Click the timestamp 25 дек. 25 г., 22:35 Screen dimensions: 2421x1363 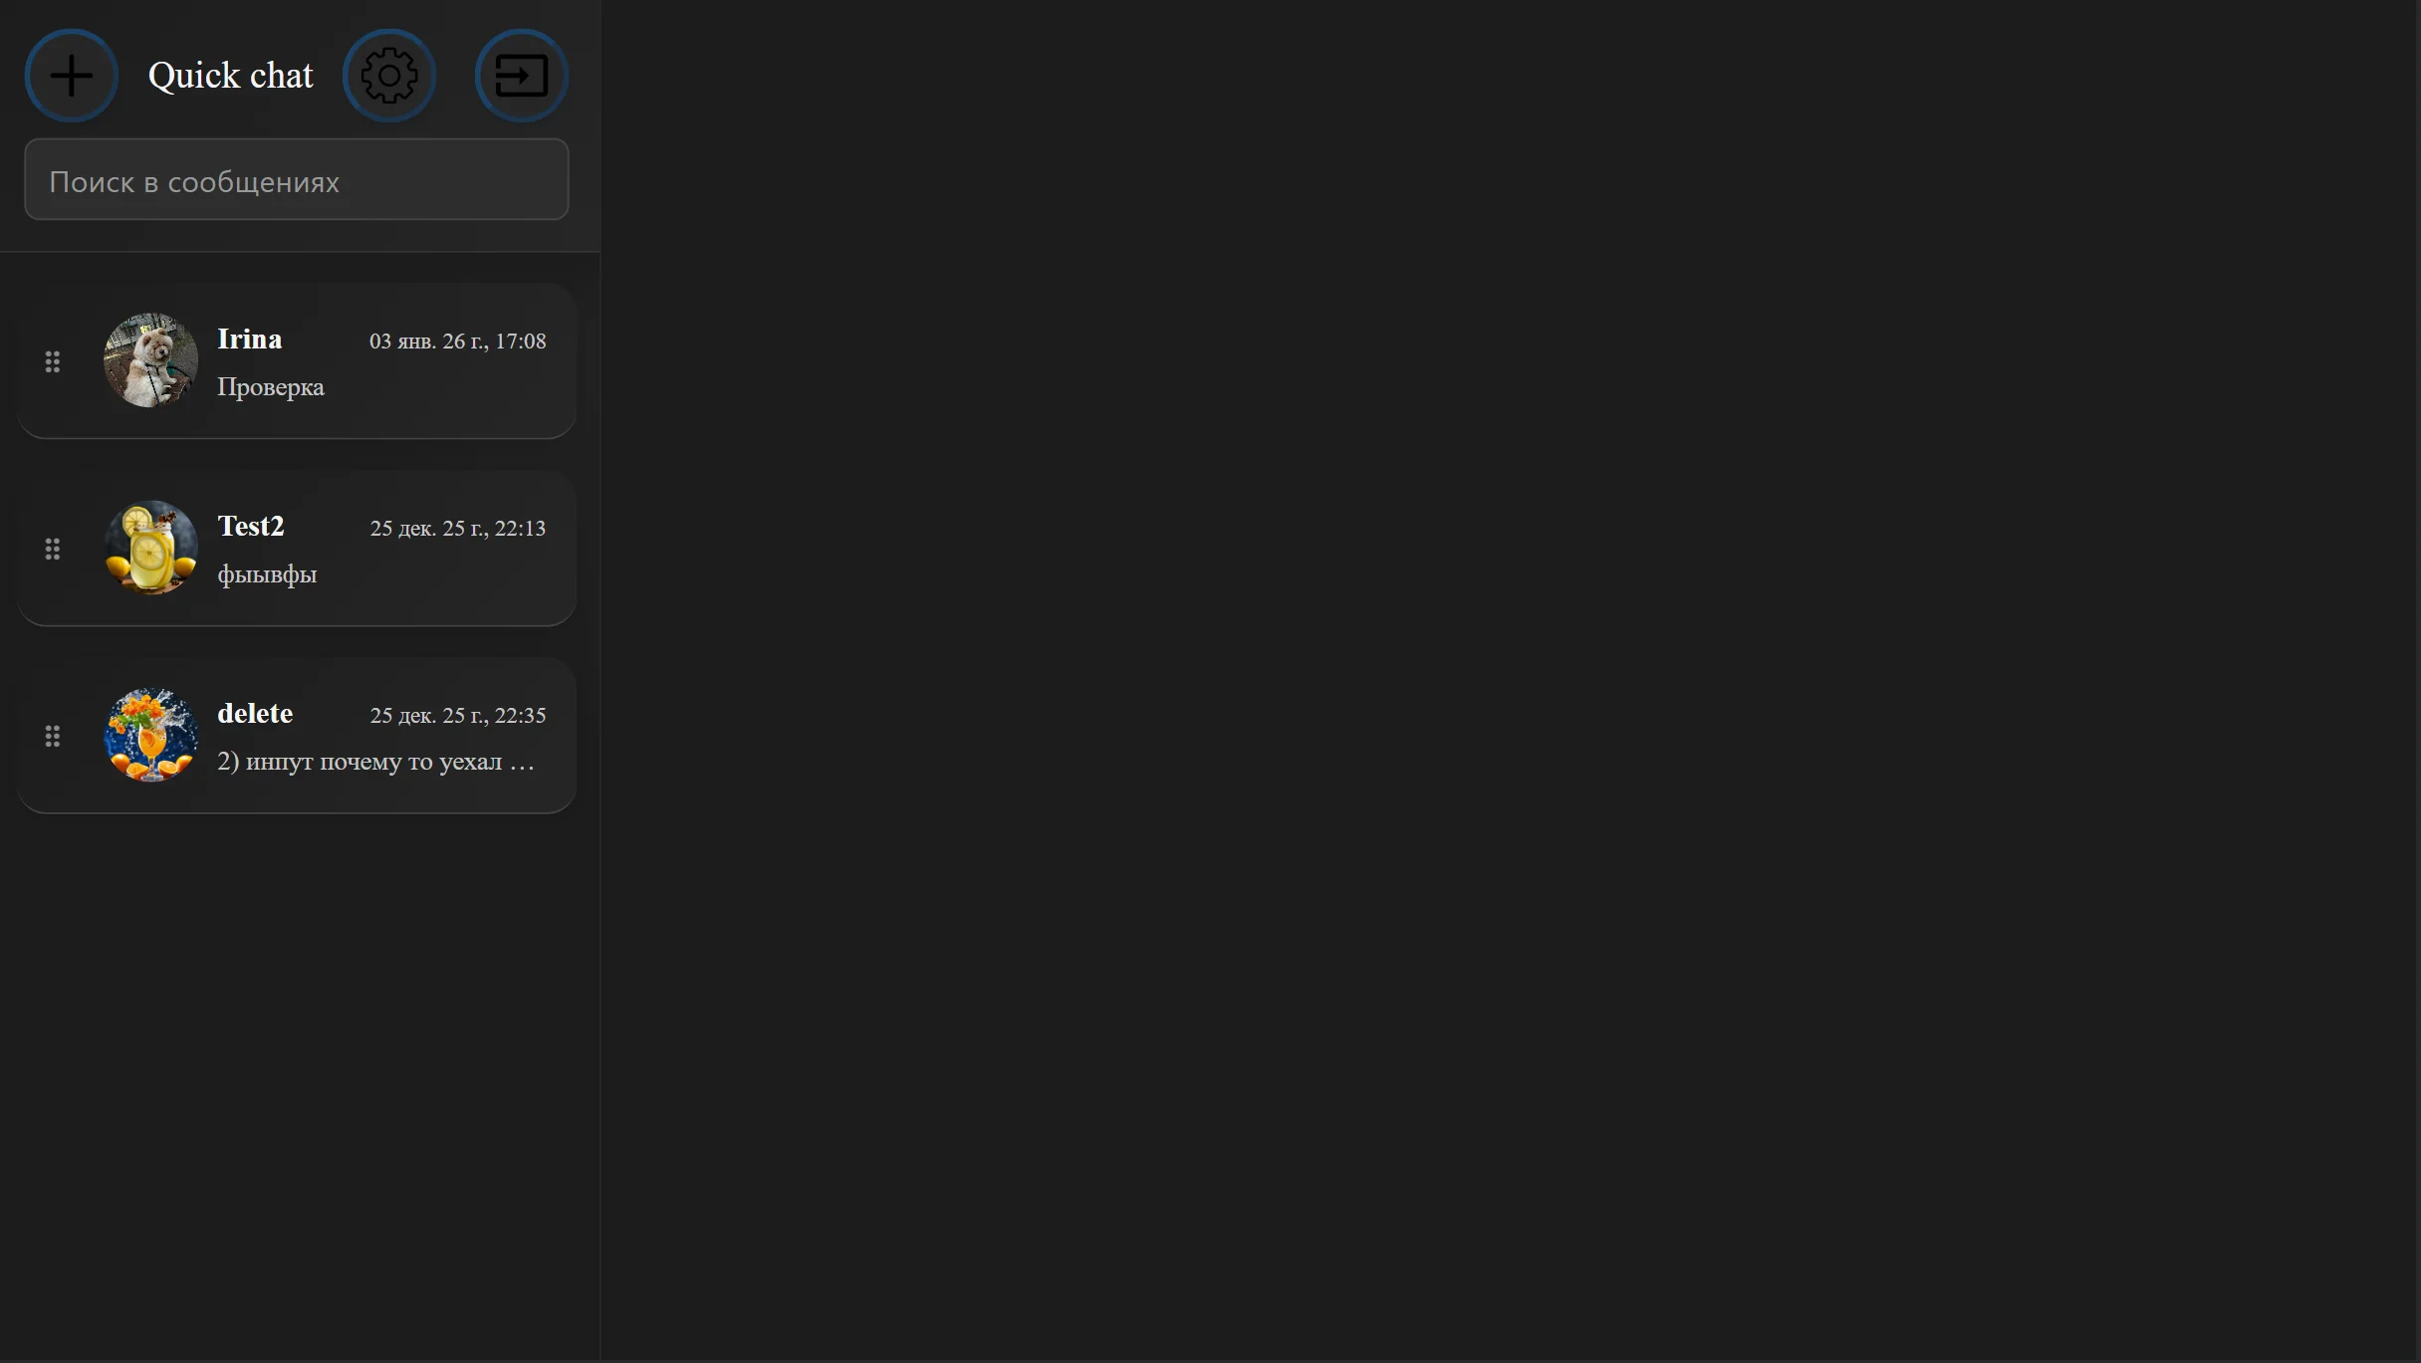point(458,716)
